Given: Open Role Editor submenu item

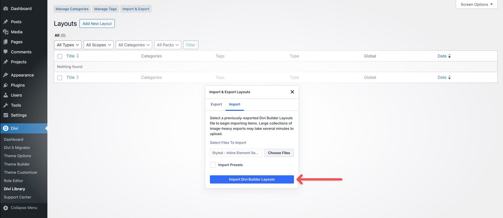Looking at the screenshot, I should click(14, 181).
